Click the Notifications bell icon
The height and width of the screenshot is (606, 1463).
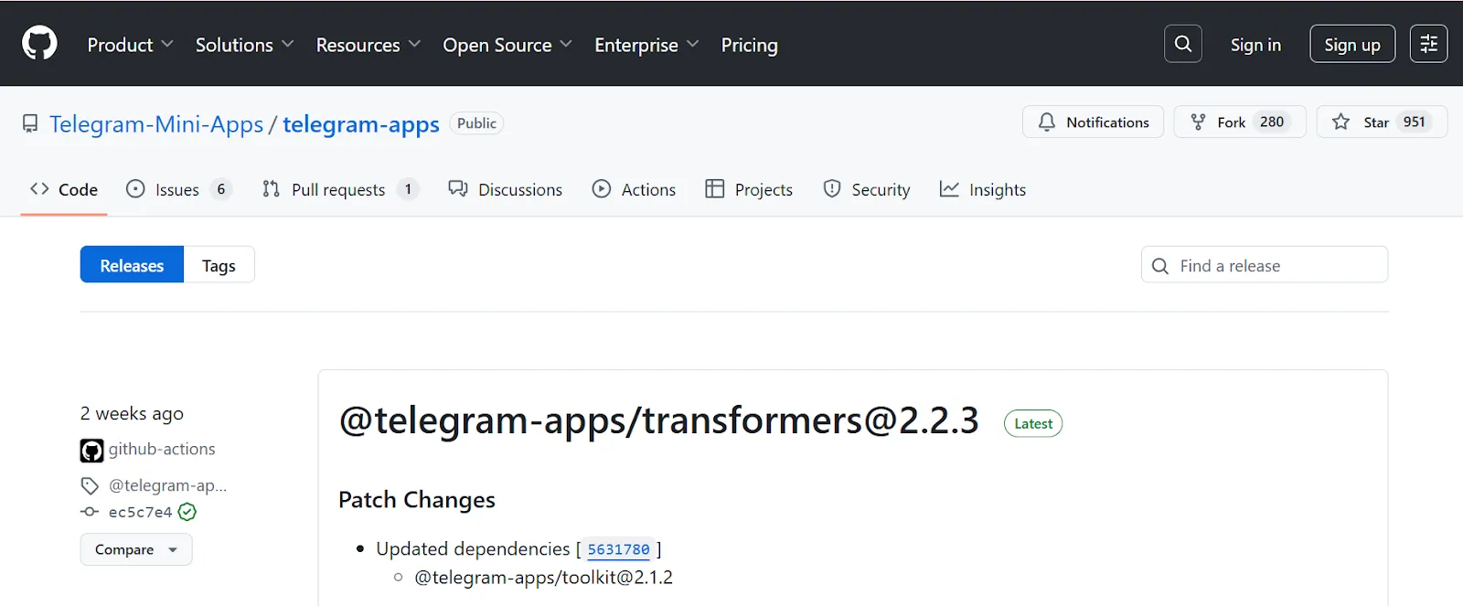tap(1047, 122)
